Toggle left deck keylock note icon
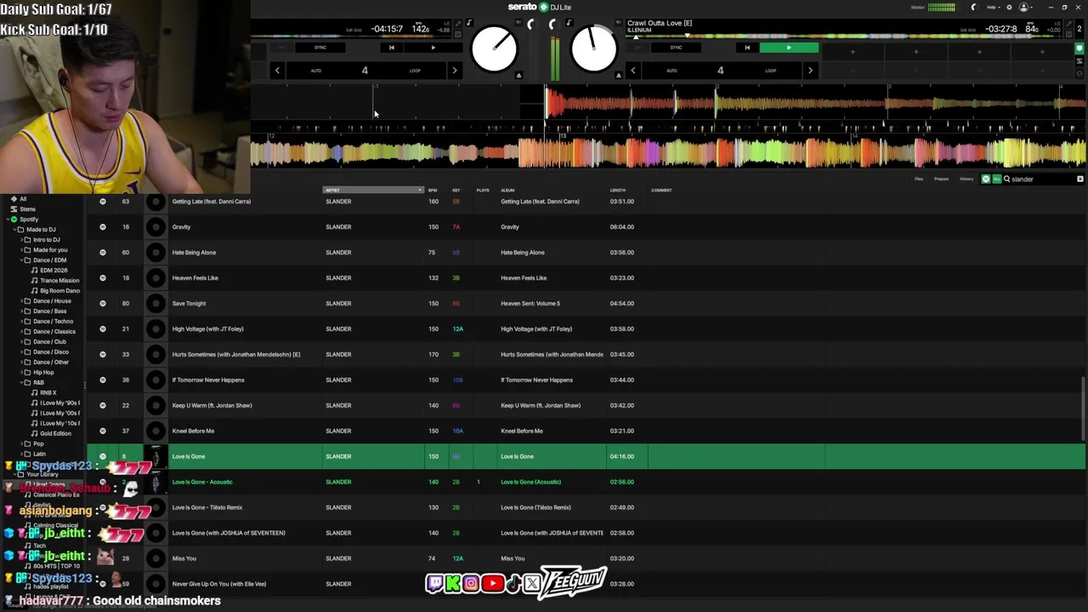Viewport: 1088px width, 612px height. pos(468,24)
